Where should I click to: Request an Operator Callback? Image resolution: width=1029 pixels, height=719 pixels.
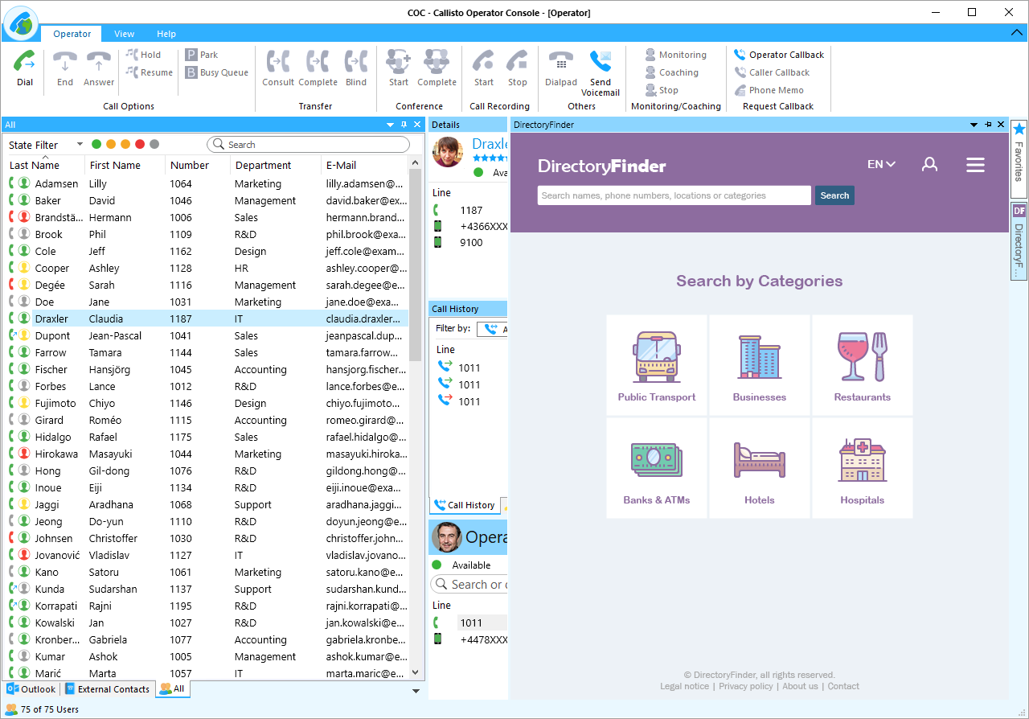coord(779,55)
